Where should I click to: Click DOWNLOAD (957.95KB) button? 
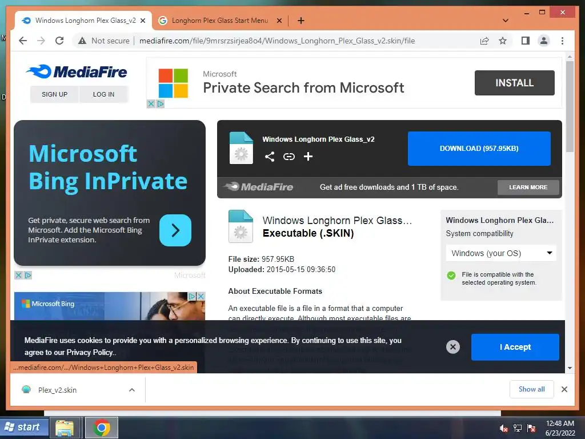coord(479,148)
